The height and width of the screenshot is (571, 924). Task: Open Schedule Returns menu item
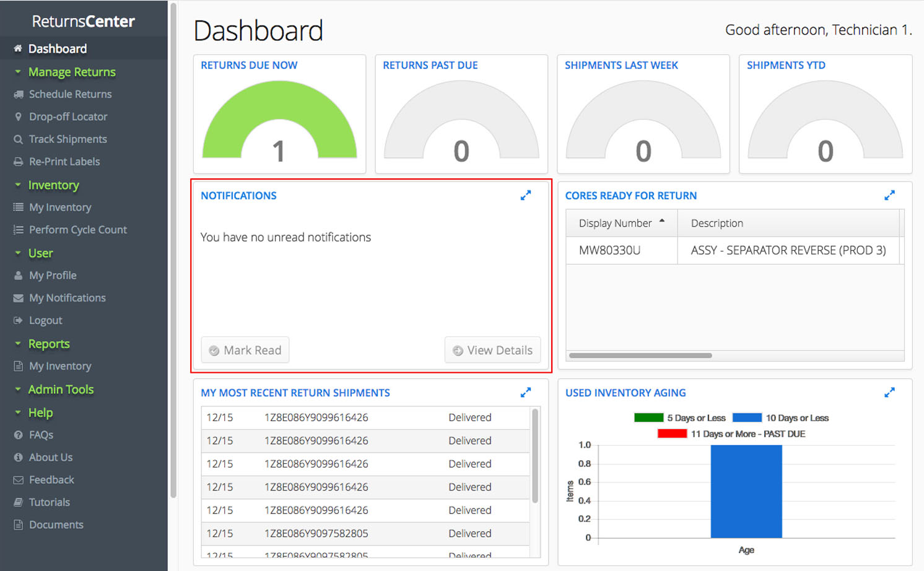tap(70, 94)
